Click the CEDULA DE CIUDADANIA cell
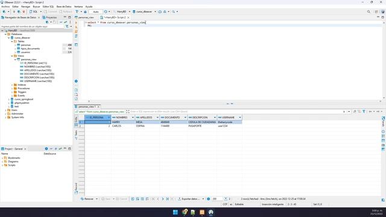 [202, 122]
